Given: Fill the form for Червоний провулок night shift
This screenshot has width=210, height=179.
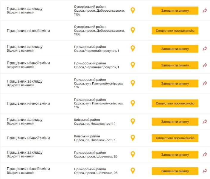Looking at the screenshot, I should click(x=175, y=65).
